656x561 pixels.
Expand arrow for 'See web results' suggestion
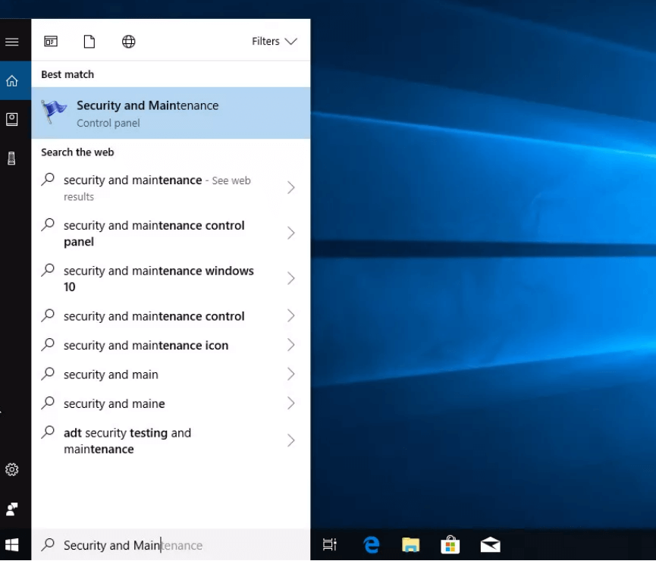tap(290, 187)
